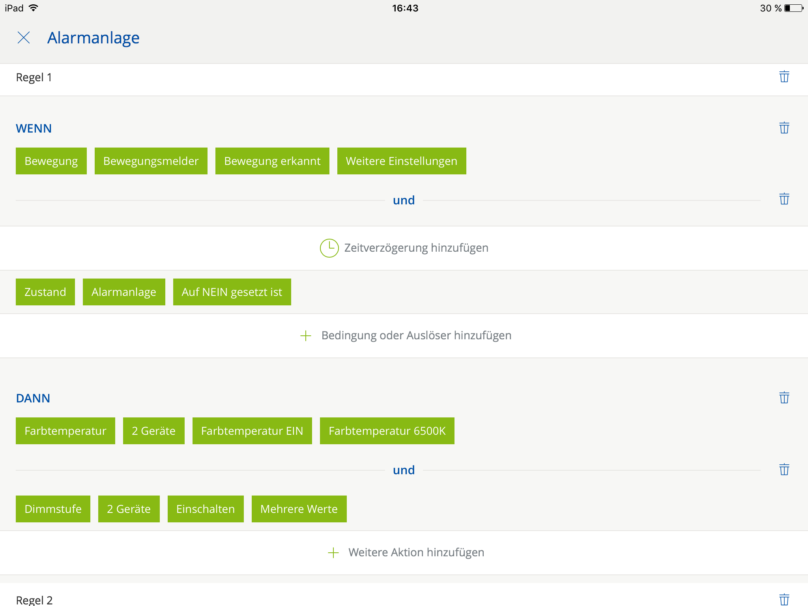Delete Regel 1 using its trash icon
The image size is (808, 606).
[784, 77]
